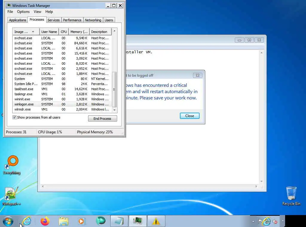306x227 pixels.
Task: Select the wlrmdr.exe process row
Action: tap(62, 109)
